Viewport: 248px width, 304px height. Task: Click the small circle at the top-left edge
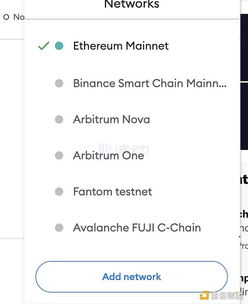tap(6, 17)
